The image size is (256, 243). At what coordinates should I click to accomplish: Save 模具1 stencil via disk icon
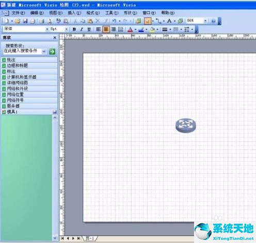[55, 112]
